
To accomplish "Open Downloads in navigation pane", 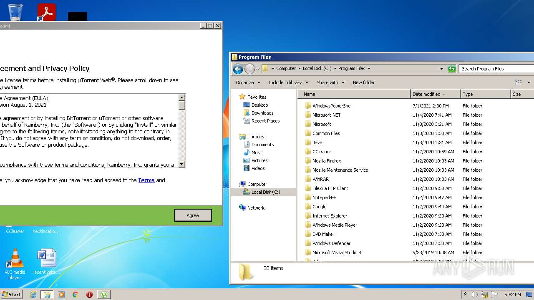I will coord(262,113).
